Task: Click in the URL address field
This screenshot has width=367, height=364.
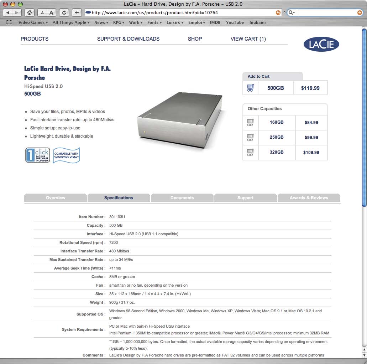Action: pos(183,13)
